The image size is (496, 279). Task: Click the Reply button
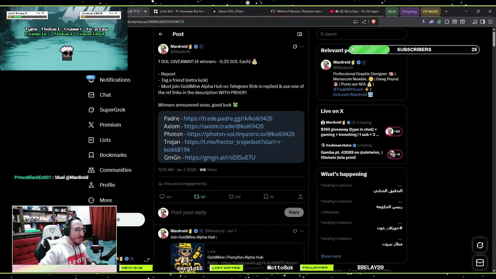tap(294, 212)
